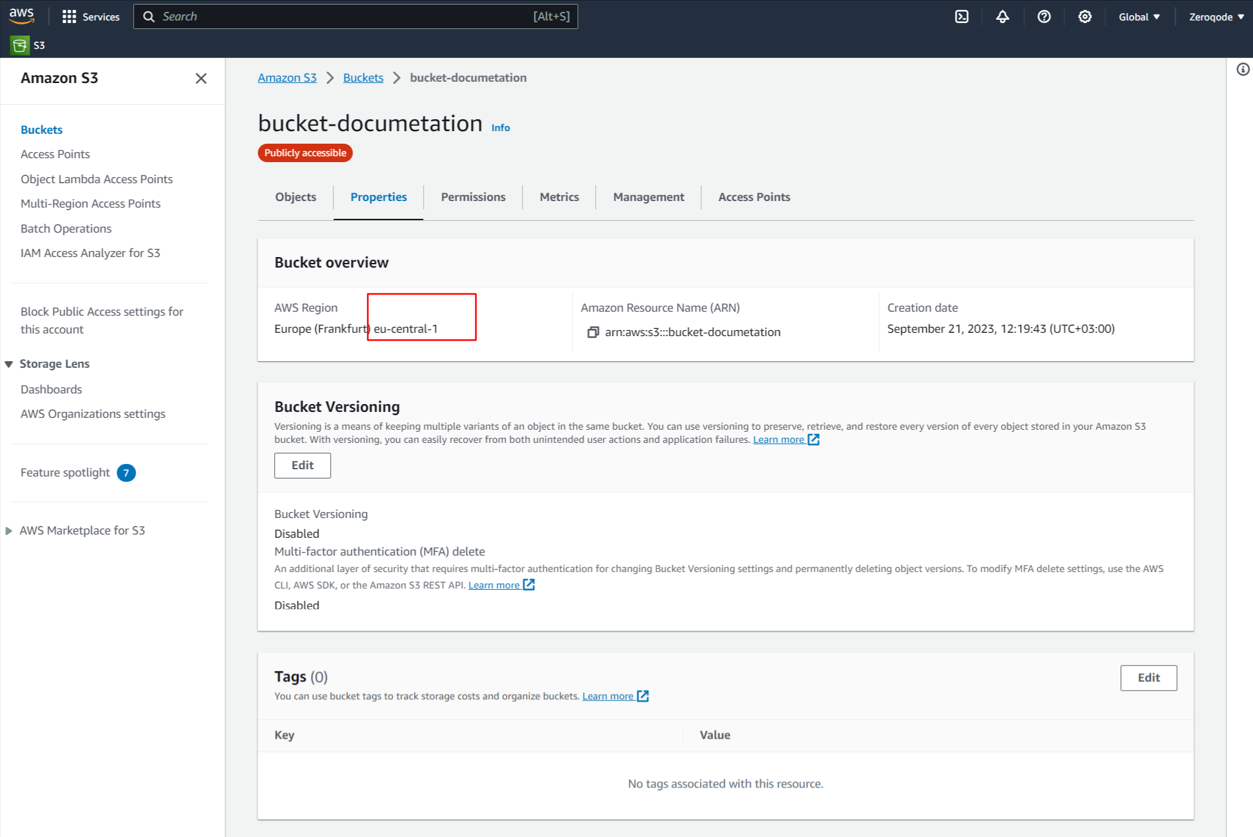The image size is (1253, 837).
Task: Close the Amazon S3 side navigation
Action: coord(201,78)
